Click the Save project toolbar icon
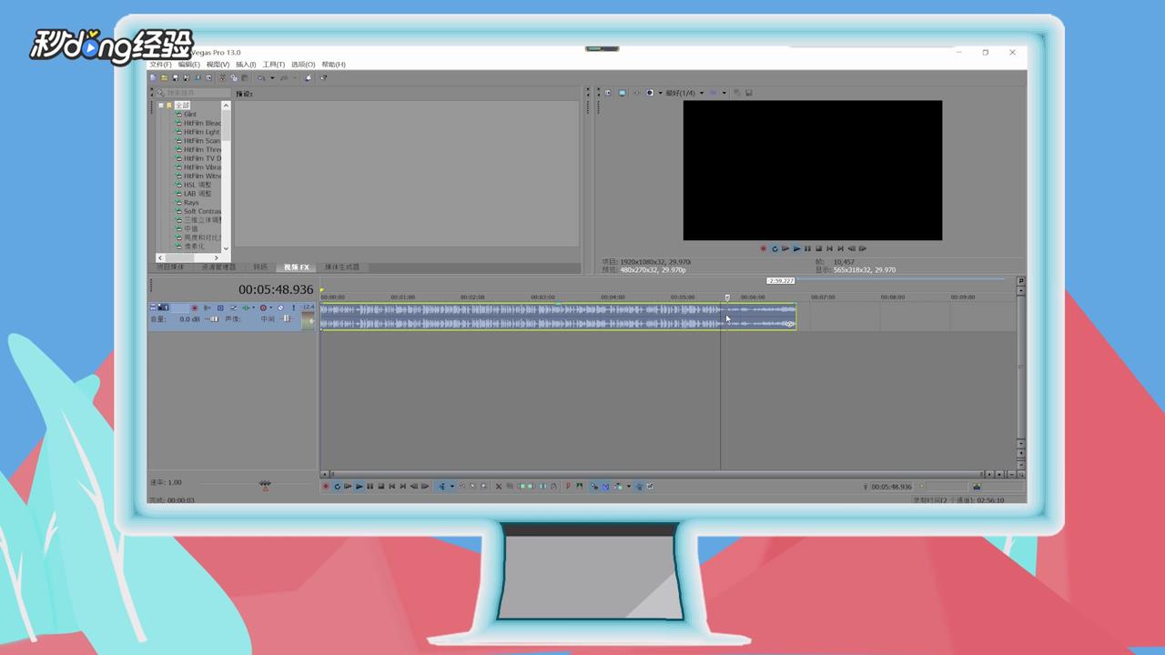The image size is (1165, 655). click(176, 78)
